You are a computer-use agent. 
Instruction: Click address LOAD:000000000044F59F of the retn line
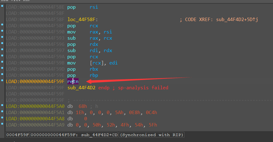[35, 82]
